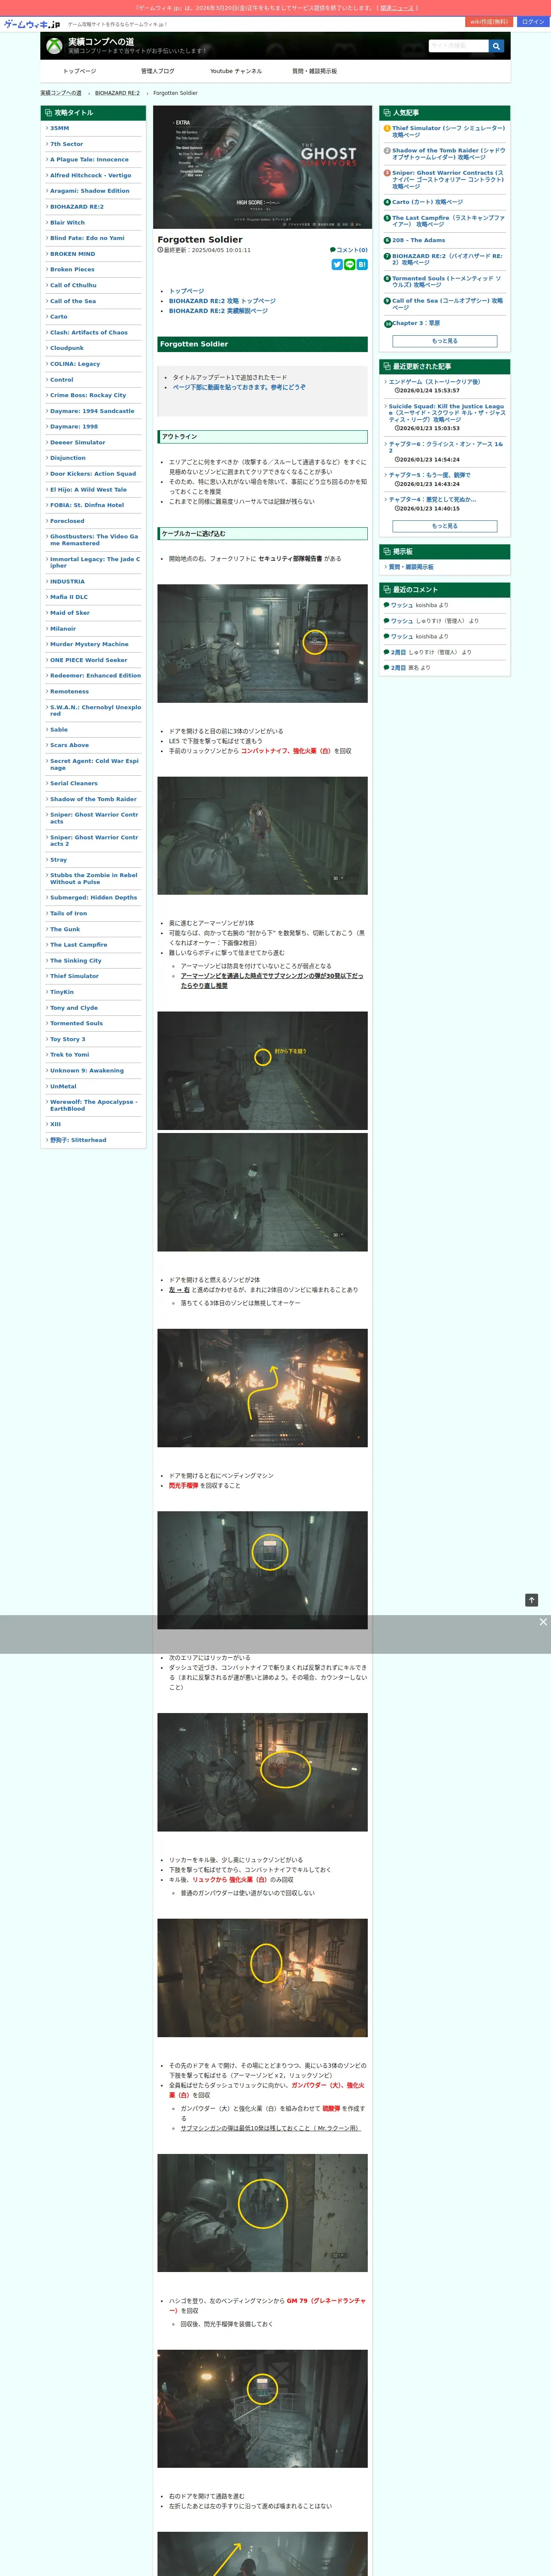Open Alfred Hitchcock - Vertigo entry
Viewport: 551px width, 2576px height.
pyautogui.click(x=91, y=175)
